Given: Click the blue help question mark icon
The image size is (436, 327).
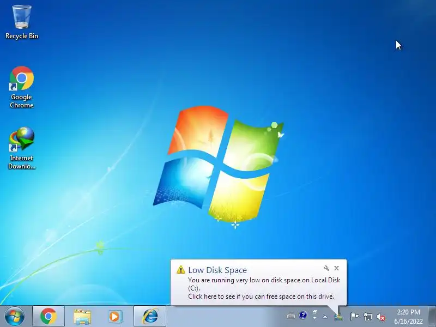Looking at the screenshot, I should pos(303,315).
